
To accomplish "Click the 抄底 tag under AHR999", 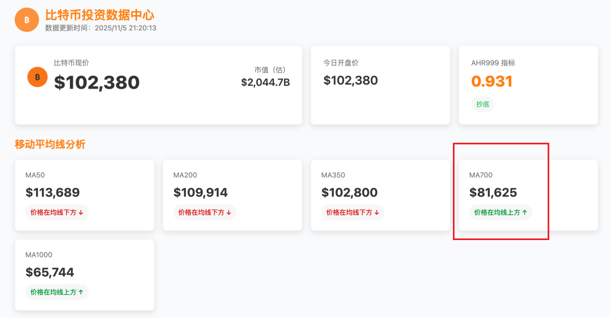I will [483, 104].
